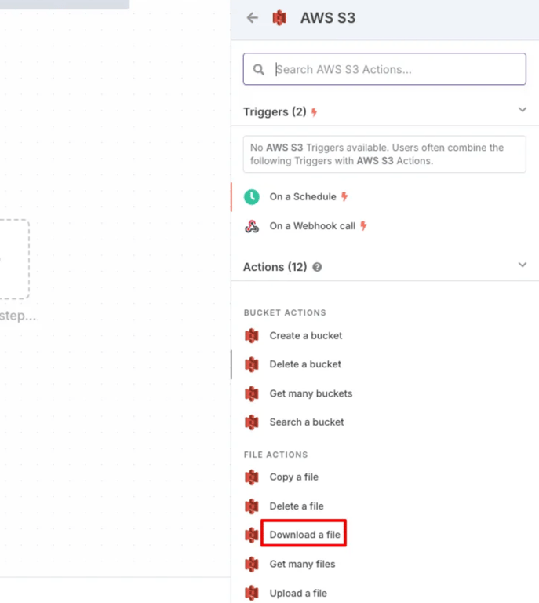
Task: Click lightning bolt next to Webhook call
Action: pos(363,226)
